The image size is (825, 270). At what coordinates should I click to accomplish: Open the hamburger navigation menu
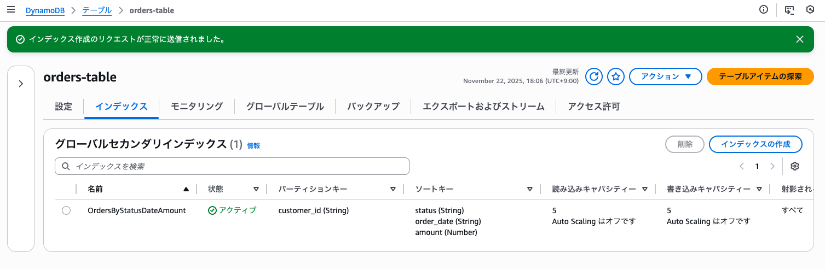pos(11,10)
